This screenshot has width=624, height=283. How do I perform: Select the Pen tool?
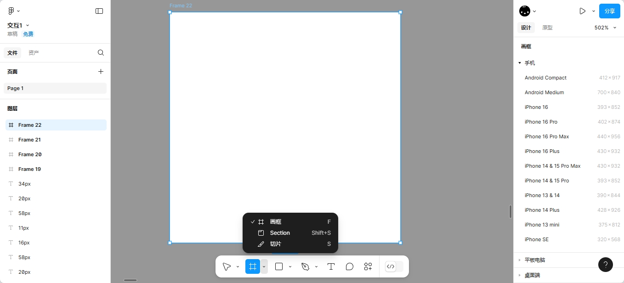(x=305, y=266)
